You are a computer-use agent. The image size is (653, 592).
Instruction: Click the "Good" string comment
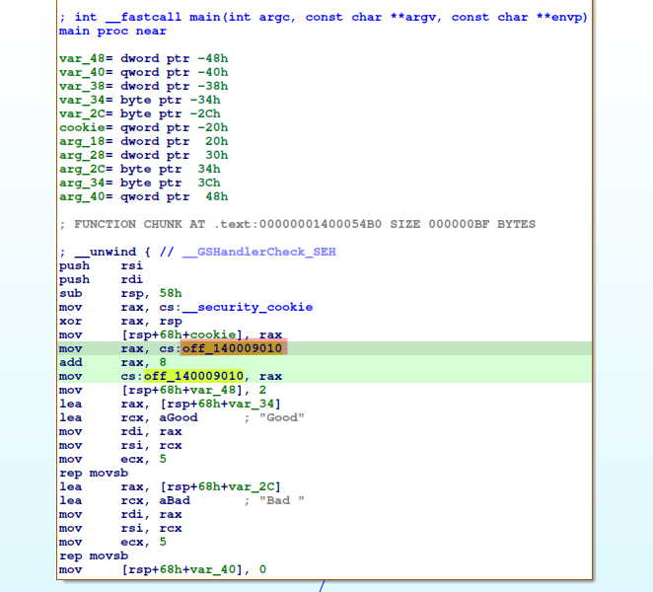point(284,417)
